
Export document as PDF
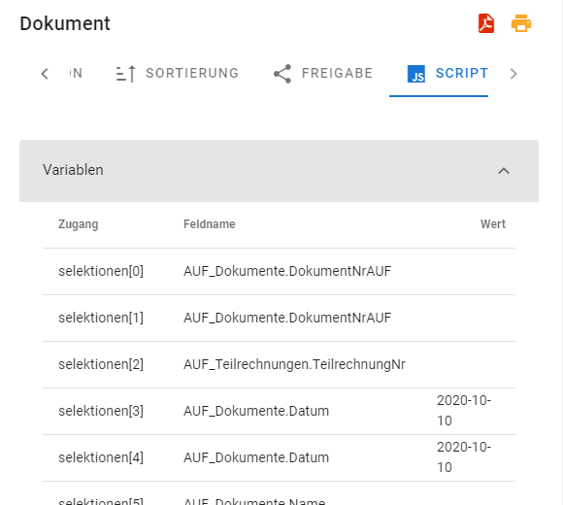[486, 23]
